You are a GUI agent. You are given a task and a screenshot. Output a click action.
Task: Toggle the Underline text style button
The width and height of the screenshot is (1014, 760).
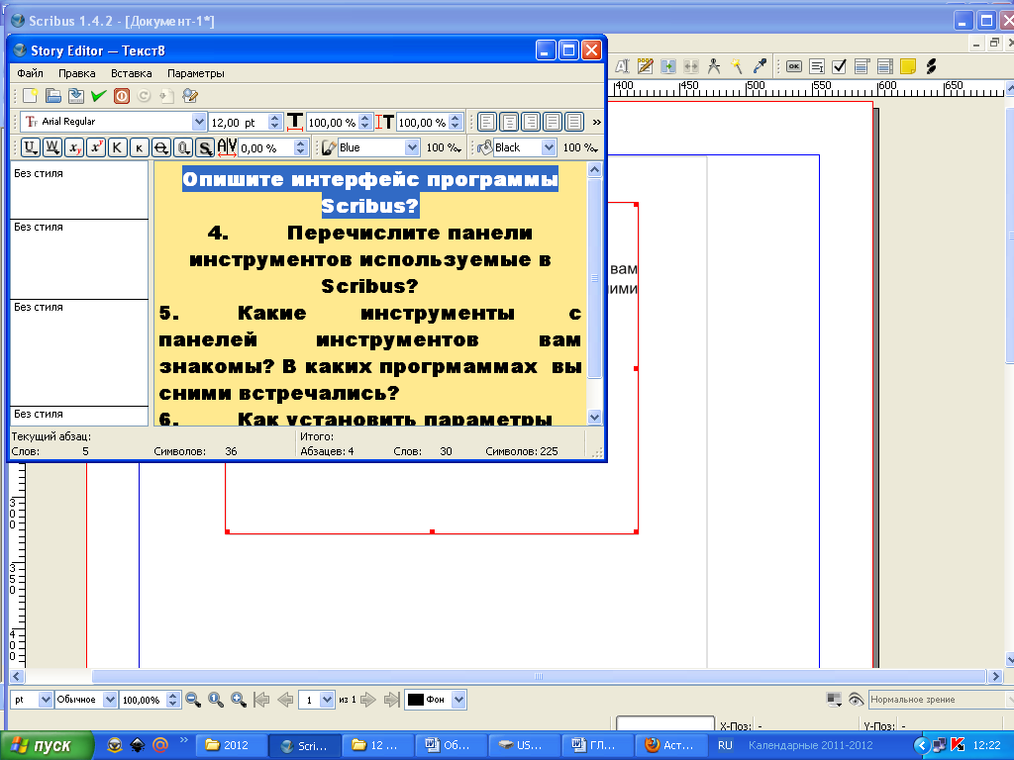(x=31, y=147)
